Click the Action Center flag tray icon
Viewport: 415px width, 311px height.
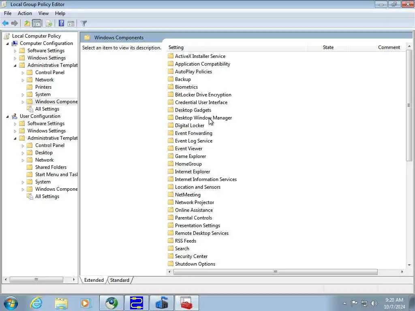(354, 303)
